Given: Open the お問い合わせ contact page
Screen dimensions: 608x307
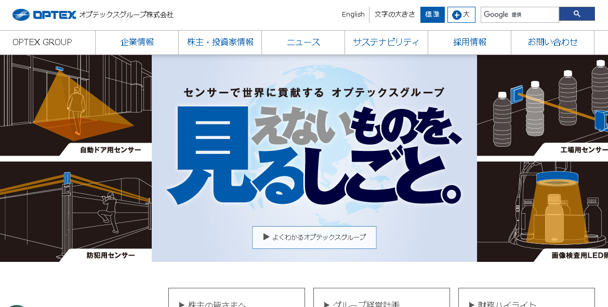Looking at the screenshot, I should point(552,43).
